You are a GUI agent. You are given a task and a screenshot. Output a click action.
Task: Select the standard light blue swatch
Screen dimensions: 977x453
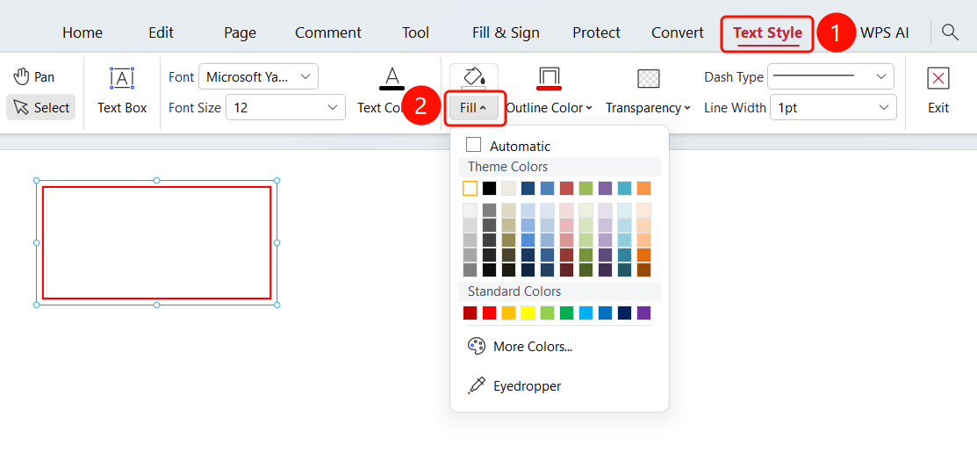point(585,313)
